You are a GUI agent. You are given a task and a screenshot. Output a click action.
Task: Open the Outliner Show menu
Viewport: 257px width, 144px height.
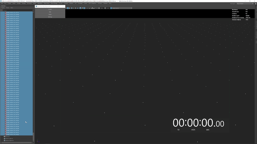(7, 8)
